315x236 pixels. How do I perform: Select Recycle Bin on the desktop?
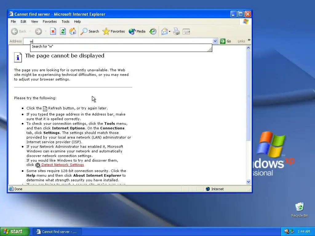pyautogui.click(x=300, y=210)
